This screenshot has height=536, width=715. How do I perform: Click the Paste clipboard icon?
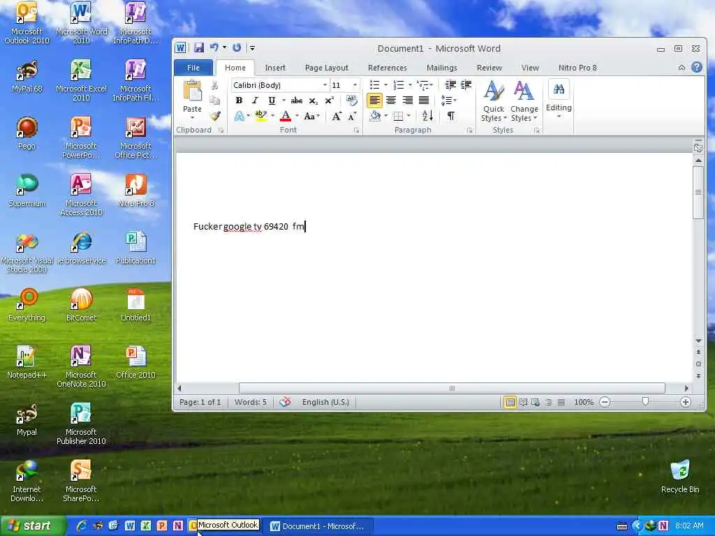pyautogui.click(x=192, y=91)
